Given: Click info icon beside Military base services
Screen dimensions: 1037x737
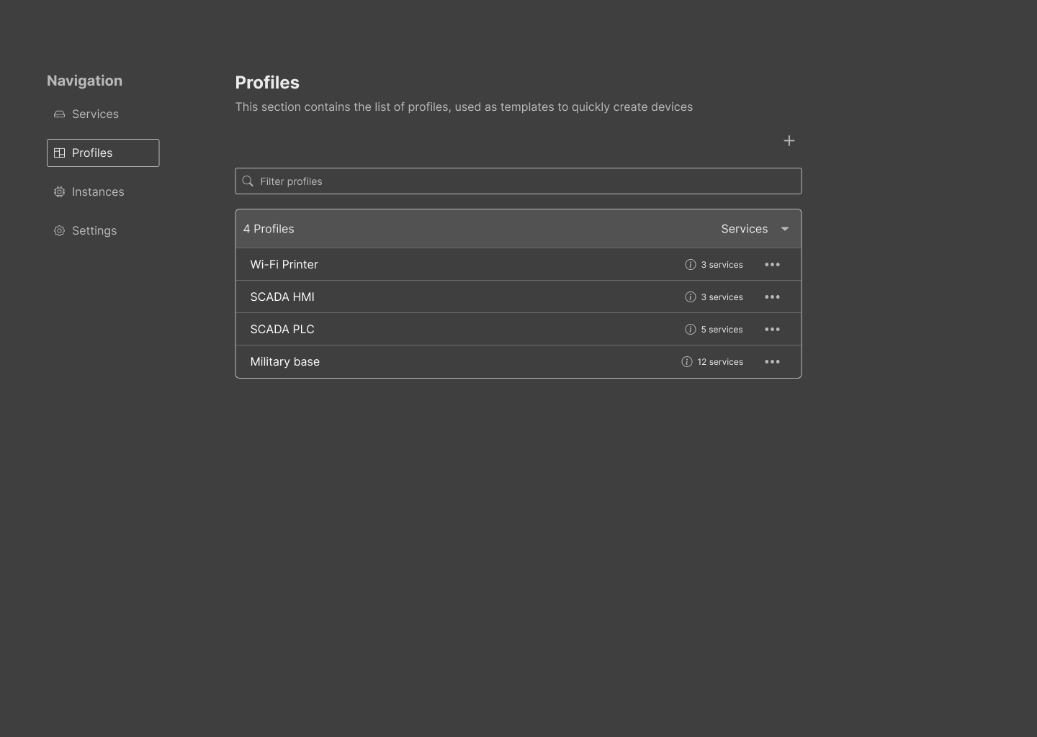Looking at the screenshot, I should (x=686, y=362).
